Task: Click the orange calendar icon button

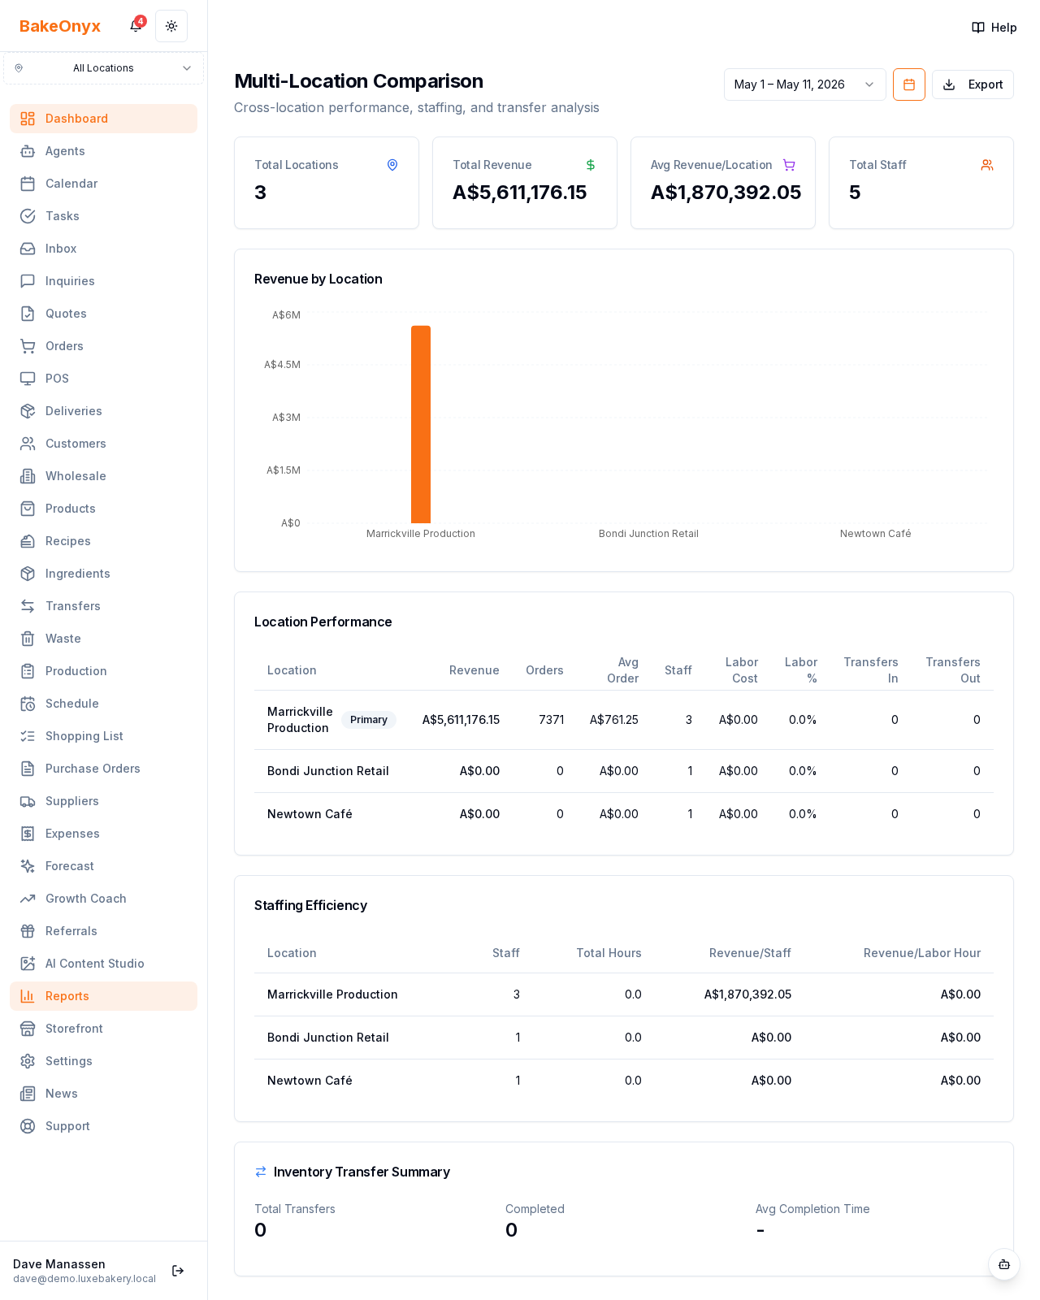Action: (x=909, y=84)
